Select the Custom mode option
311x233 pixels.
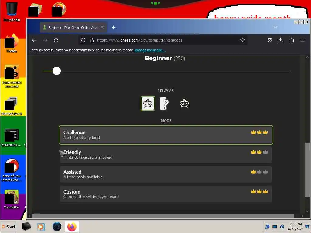tap(166, 194)
